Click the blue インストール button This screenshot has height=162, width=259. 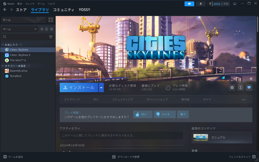pos(79,88)
